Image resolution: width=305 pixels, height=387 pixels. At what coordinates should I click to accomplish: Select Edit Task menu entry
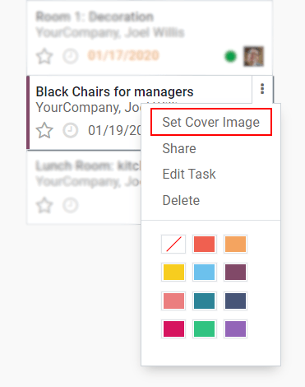click(x=189, y=174)
